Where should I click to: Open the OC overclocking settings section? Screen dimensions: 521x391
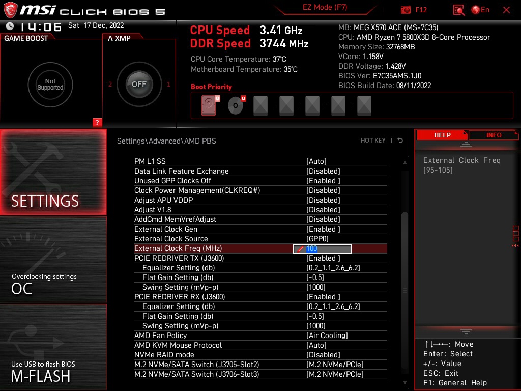tap(53, 260)
